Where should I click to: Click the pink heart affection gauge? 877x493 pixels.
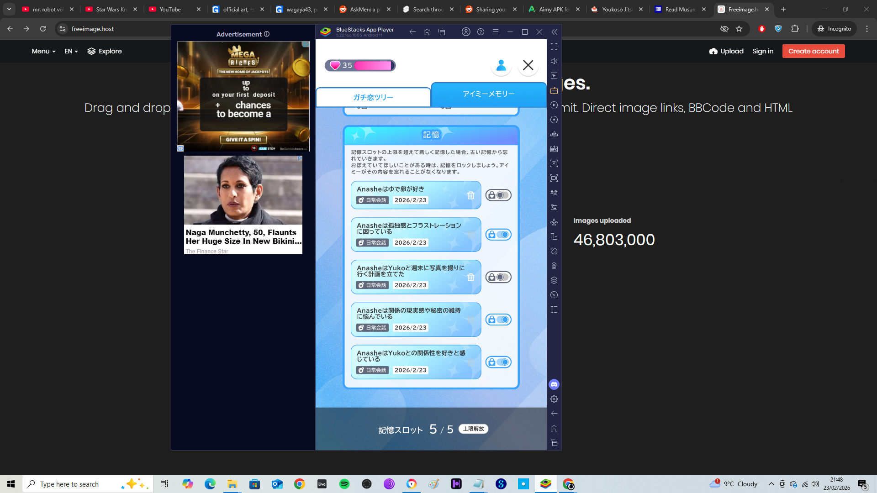coord(360,66)
